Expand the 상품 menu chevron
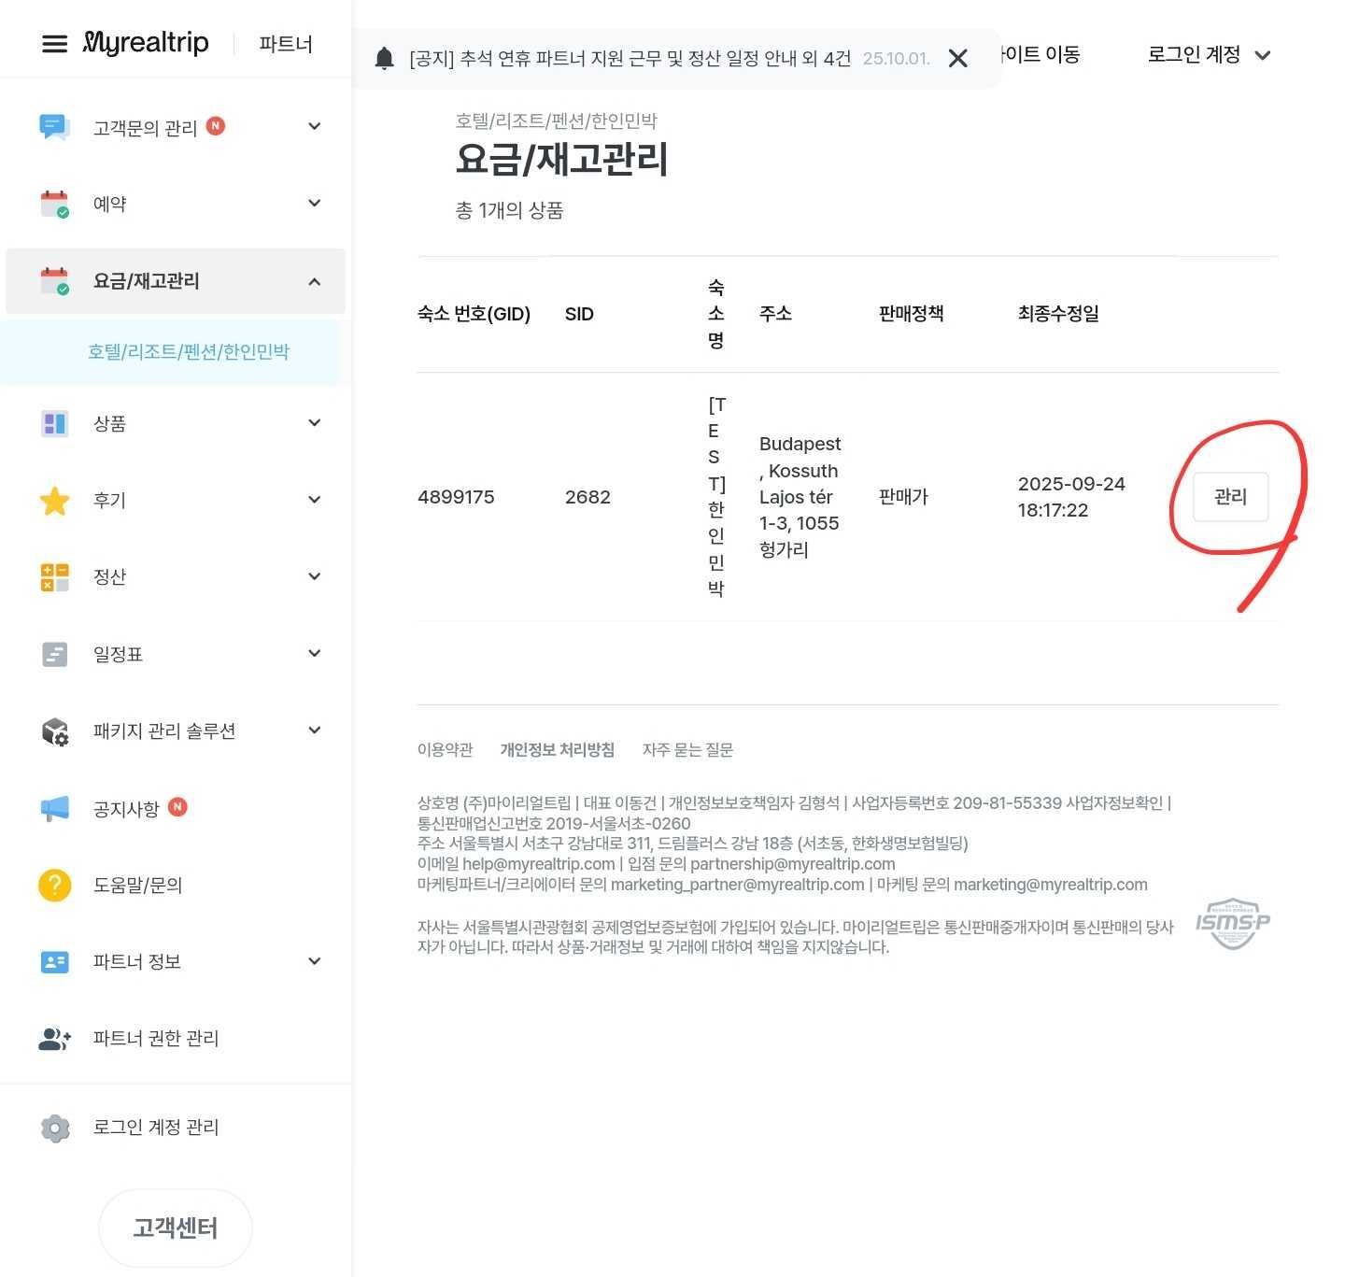Screen dimensions: 1345x1277 click(x=314, y=423)
